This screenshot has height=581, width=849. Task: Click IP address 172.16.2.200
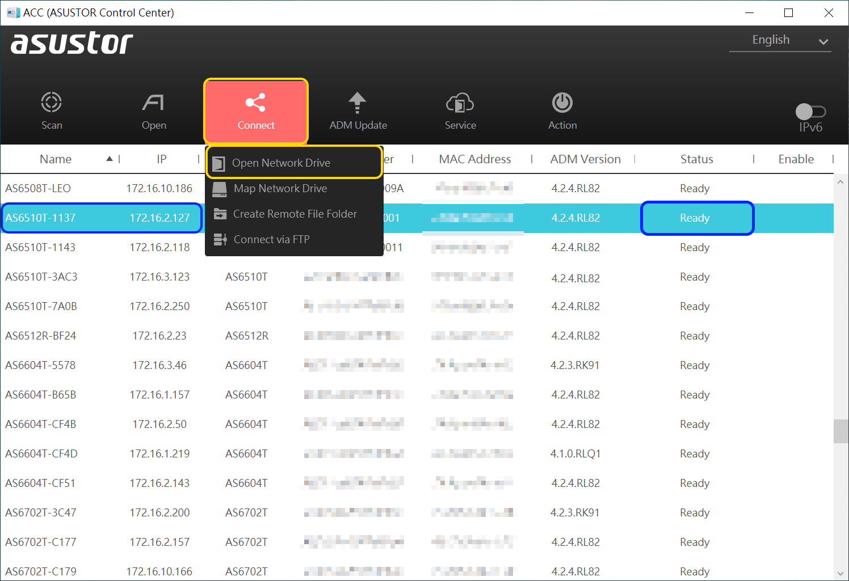point(159,512)
